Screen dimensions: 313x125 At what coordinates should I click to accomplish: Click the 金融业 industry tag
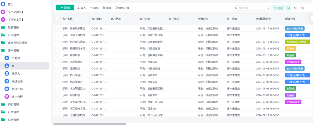pos(291,95)
